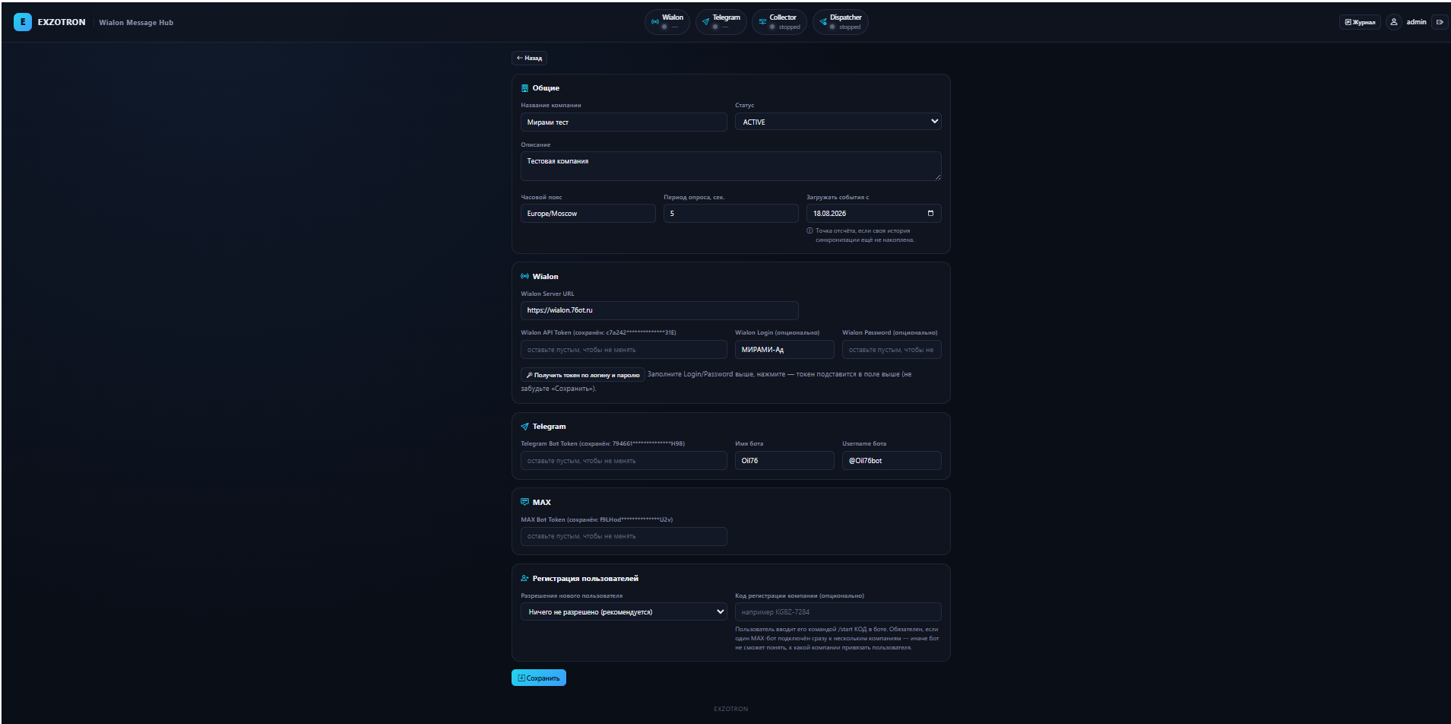Click the Часовой пояс field
Viewport: 1451px width, 724px height.
click(588, 214)
